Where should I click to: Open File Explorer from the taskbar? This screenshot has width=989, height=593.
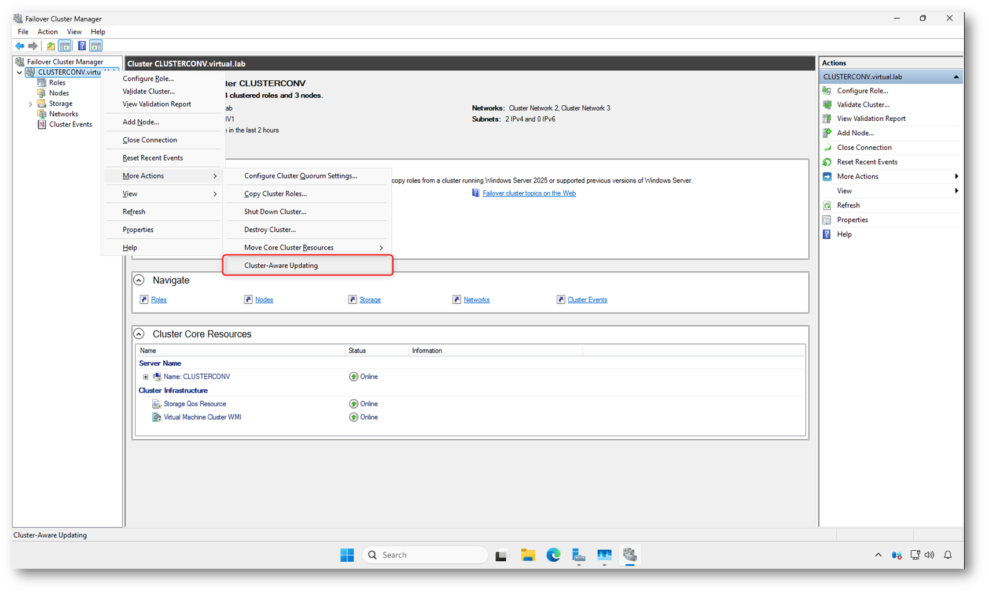(x=527, y=555)
